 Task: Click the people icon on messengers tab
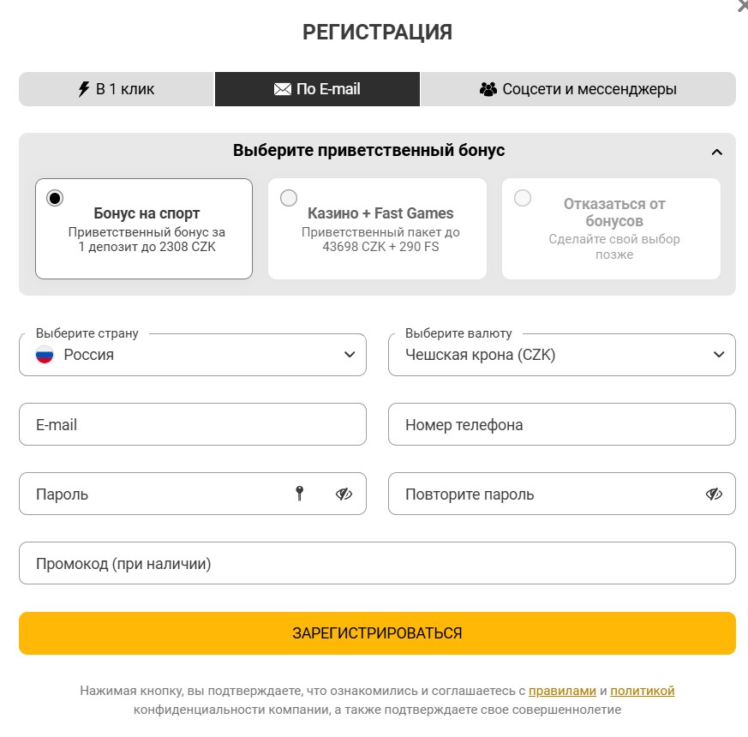(x=488, y=88)
